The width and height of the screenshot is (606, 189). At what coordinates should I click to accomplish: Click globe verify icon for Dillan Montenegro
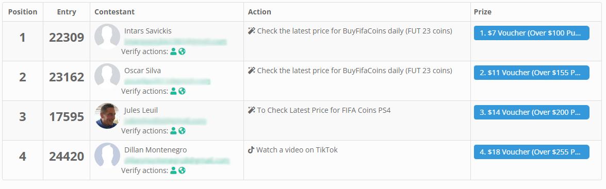[182, 170]
